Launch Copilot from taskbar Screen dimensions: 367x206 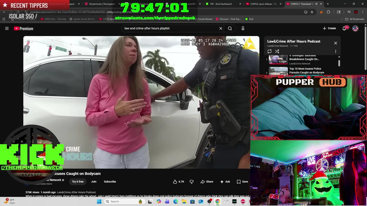[x=159, y=201]
